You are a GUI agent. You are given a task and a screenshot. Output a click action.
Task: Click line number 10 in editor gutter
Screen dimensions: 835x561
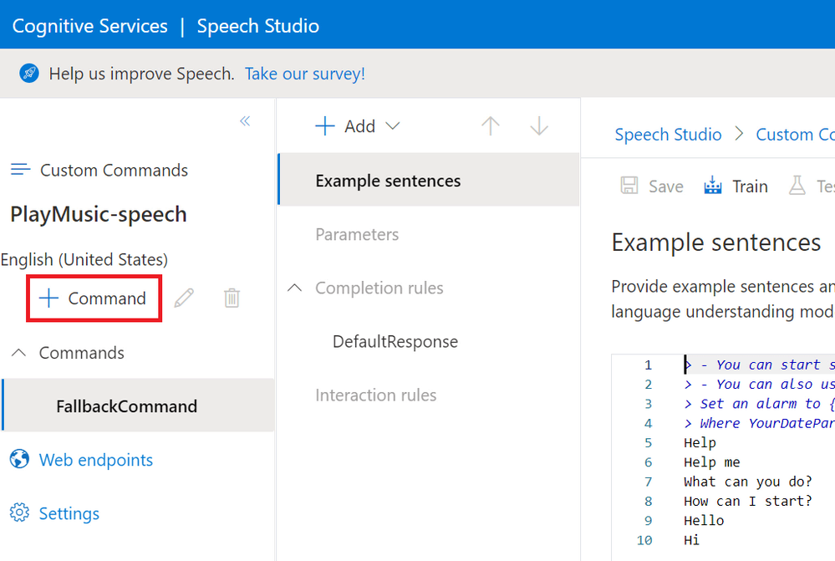644,540
